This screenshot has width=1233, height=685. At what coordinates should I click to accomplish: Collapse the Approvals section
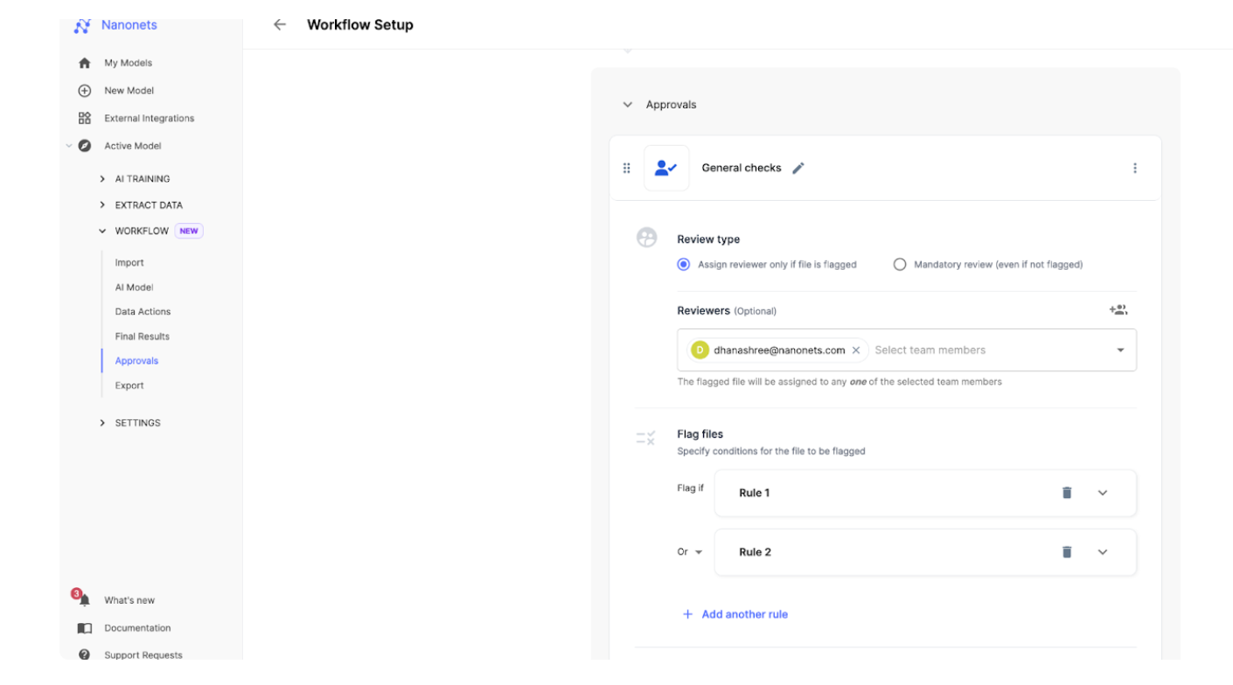627,105
